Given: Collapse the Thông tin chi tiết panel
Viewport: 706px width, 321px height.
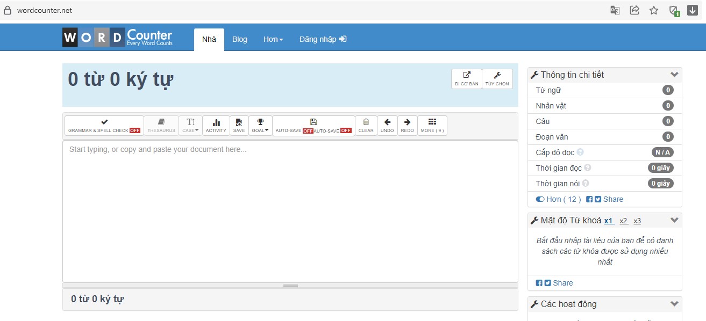Looking at the screenshot, I should pyautogui.click(x=674, y=75).
